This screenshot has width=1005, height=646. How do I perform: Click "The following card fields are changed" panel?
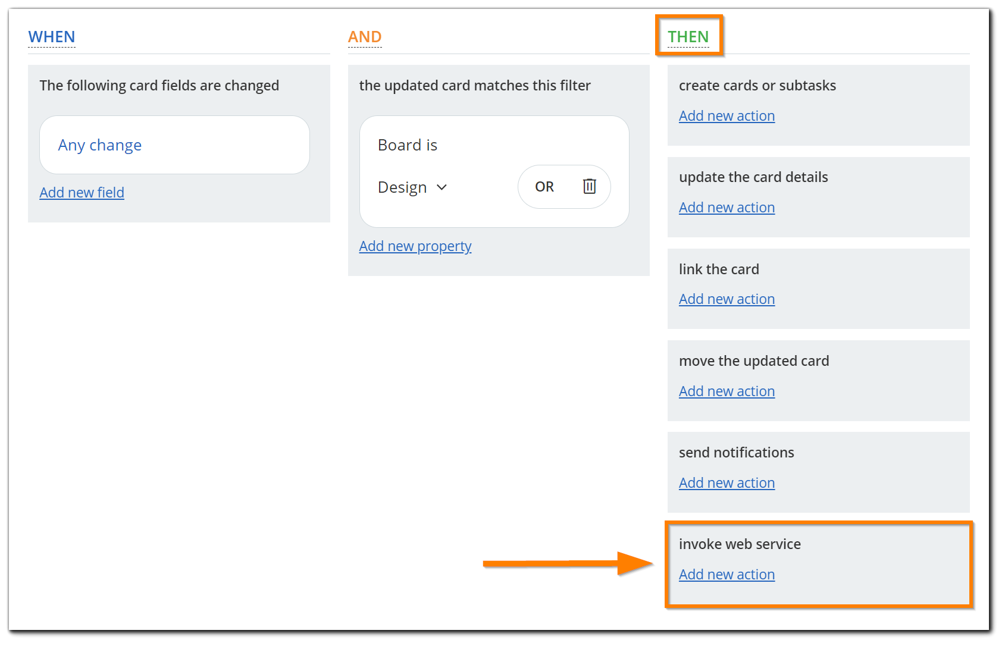[159, 85]
